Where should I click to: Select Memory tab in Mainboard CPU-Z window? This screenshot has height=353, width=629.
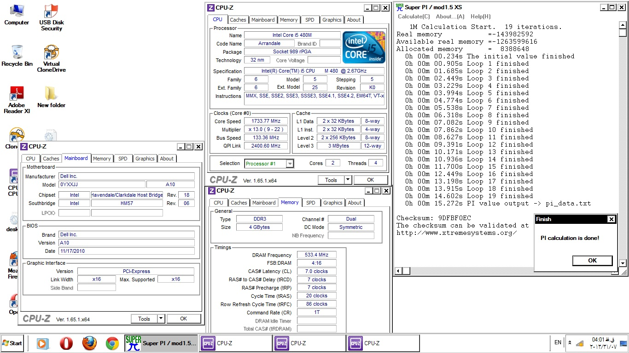[102, 159]
